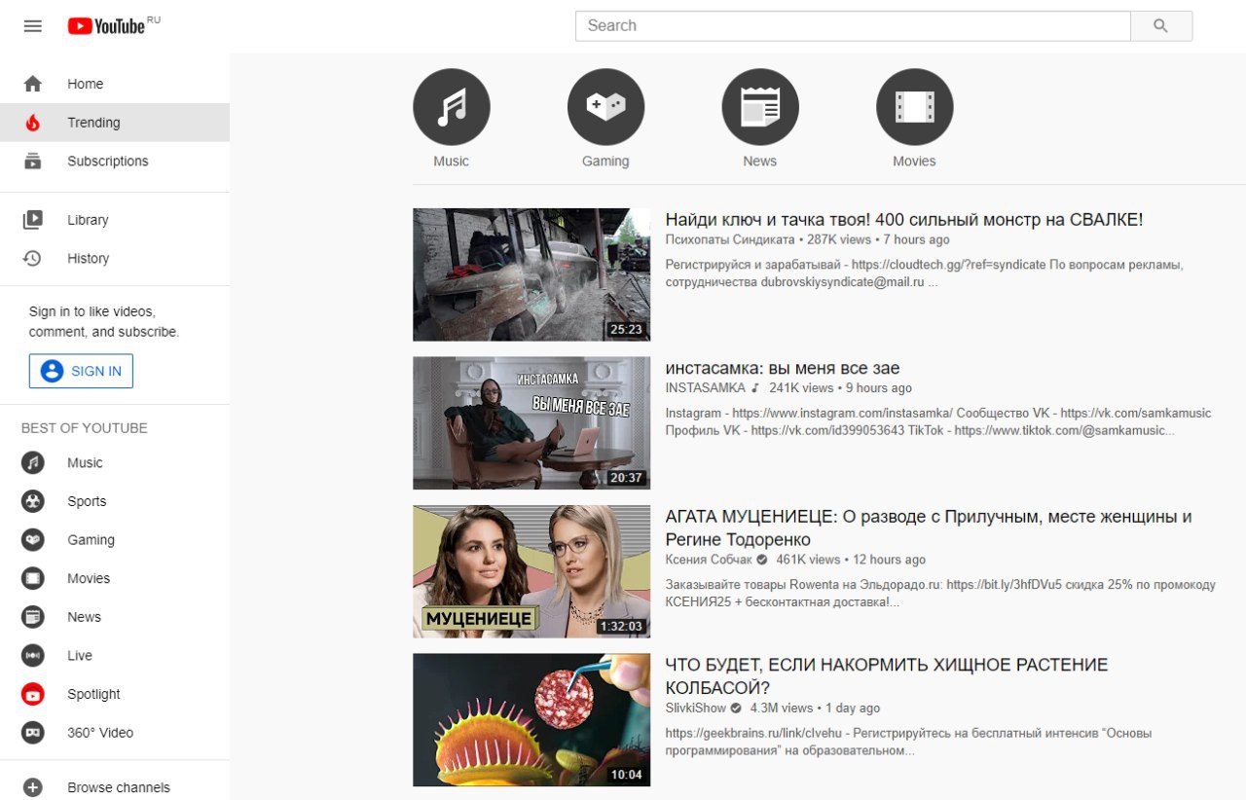Select Home label in sidebar
1246x800 pixels.
pos(86,84)
